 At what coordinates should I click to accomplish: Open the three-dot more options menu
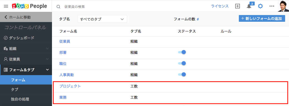pyautogui.click(x=272, y=6)
